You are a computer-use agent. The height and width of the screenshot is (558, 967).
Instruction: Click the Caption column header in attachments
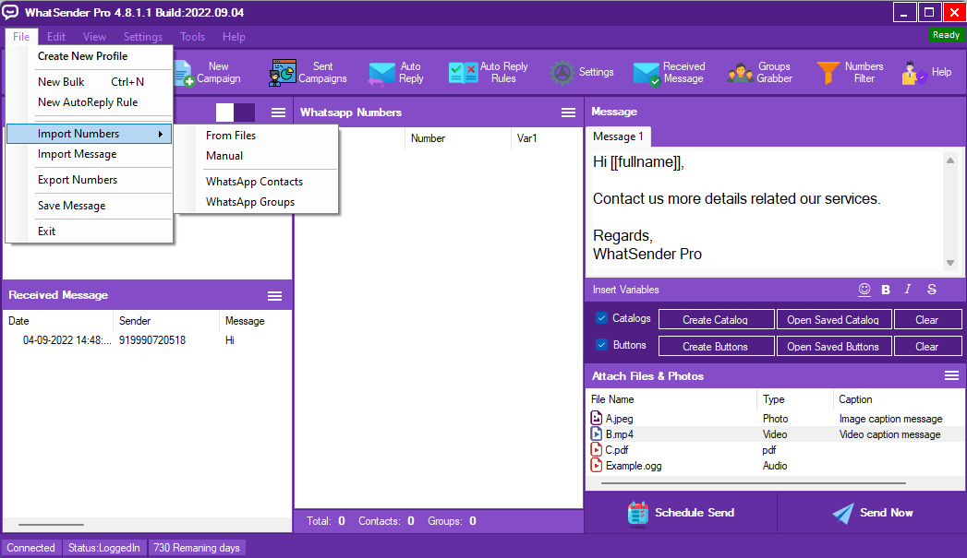click(x=898, y=399)
